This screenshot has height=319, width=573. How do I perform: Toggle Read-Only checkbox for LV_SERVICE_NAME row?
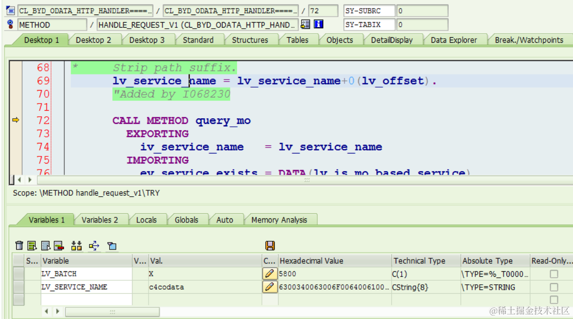click(x=554, y=287)
